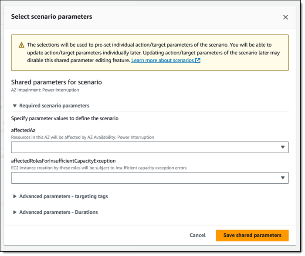This screenshot has width=305, height=256.
Task: Click the triangle icon beside targeting tags
Action: coord(15,196)
